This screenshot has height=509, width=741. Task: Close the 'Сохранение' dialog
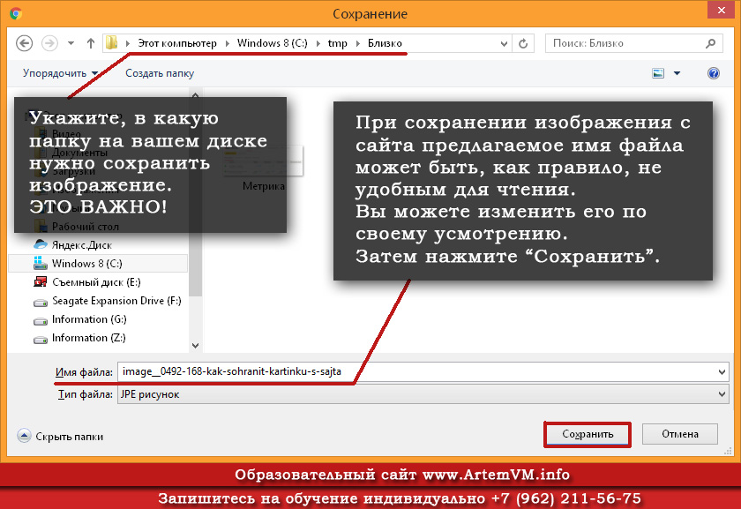[722, 10]
